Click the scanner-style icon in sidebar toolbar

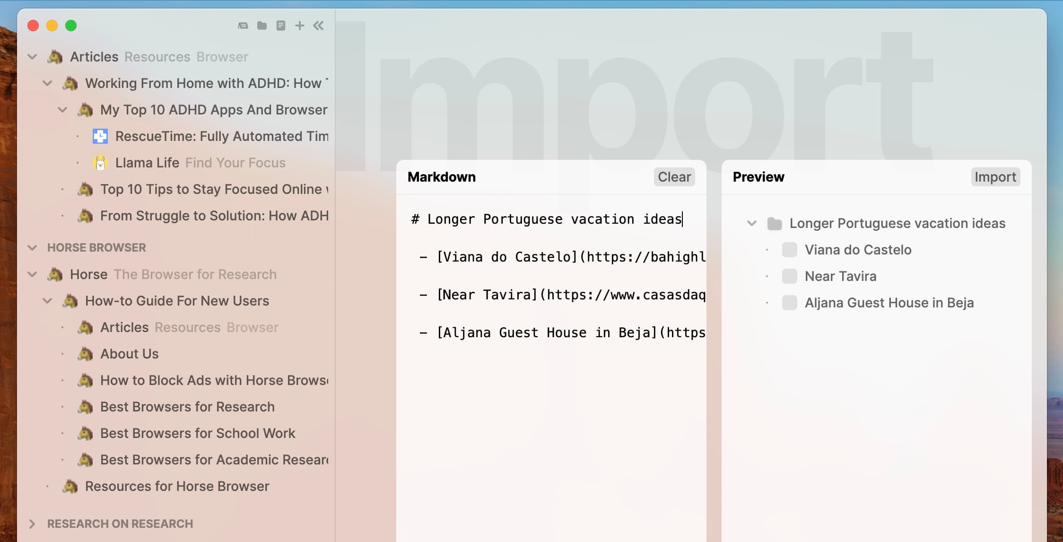tap(243, 26)
